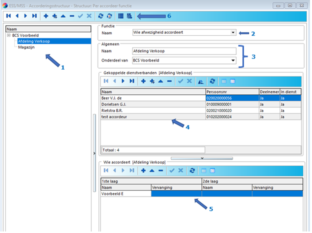Add a record in Gekoppelde dienstverbanden toolbar
Image resolution: width=312 pixels, height=233 pixels.
tap(143, 81)
